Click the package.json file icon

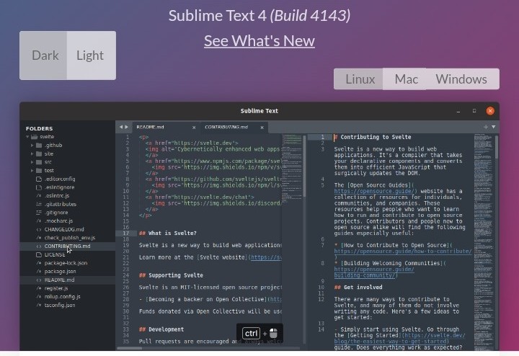point(39,272)
